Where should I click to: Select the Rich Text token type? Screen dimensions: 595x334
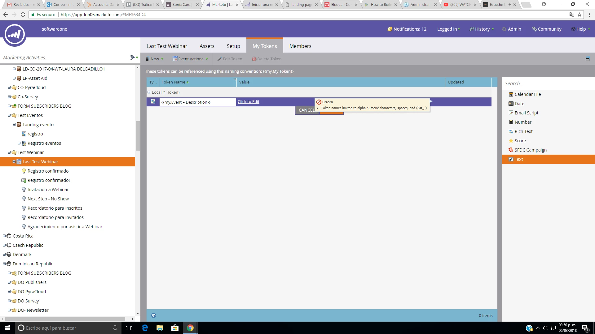(x=523, y=131)
